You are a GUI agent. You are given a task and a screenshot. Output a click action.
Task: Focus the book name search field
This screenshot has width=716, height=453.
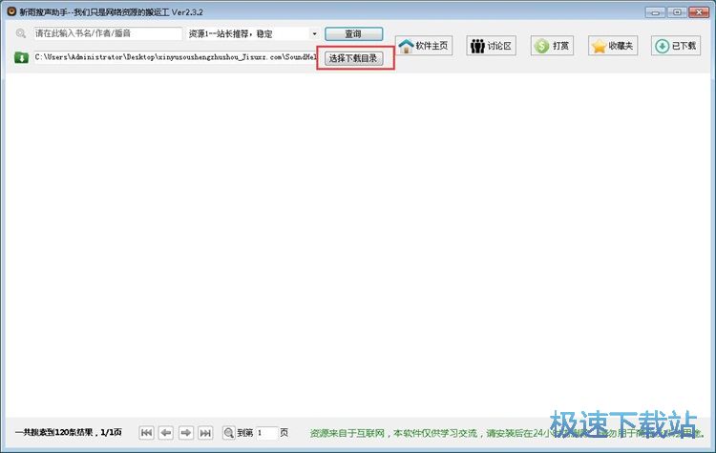(108, 33)
